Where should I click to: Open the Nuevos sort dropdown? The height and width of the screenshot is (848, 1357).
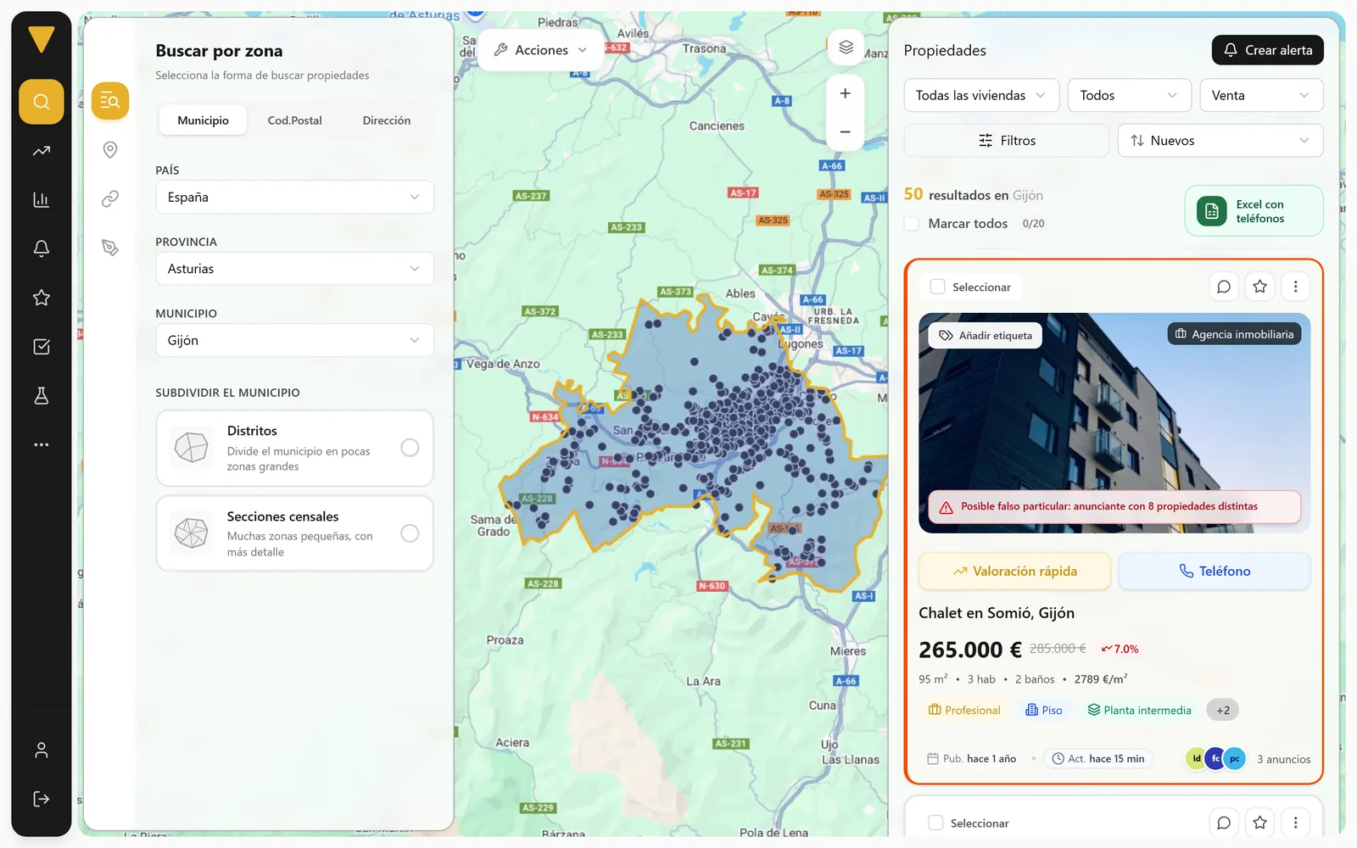1220,141
